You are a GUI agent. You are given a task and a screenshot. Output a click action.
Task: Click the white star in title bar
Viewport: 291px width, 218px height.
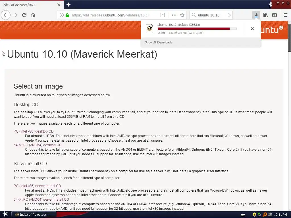(271, 4)
